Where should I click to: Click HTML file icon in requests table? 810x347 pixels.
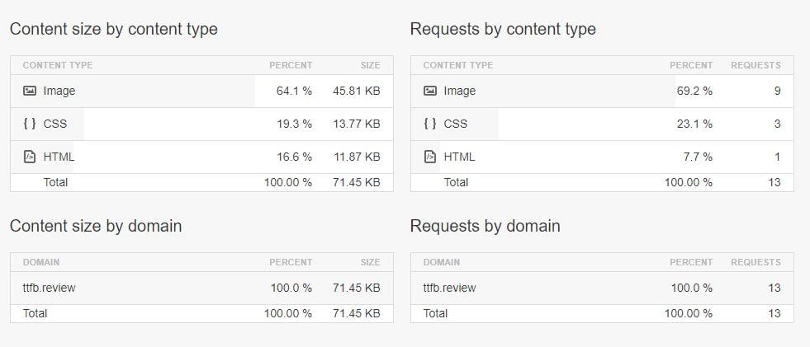click(x=430, y=157)
